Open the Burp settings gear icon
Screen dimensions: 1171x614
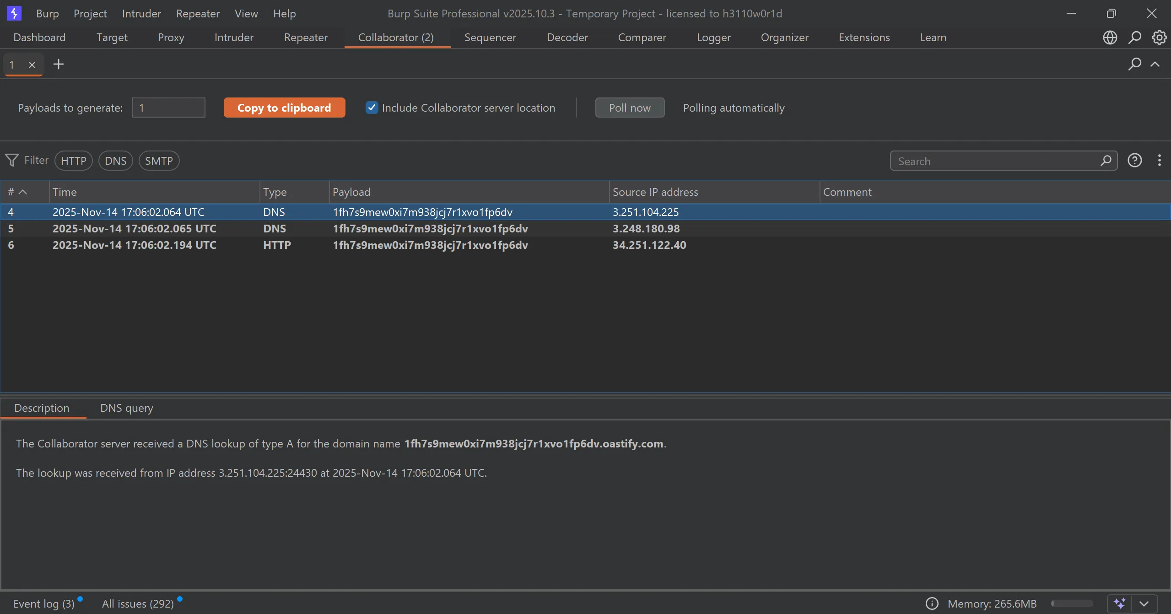tap(1159, 38)
